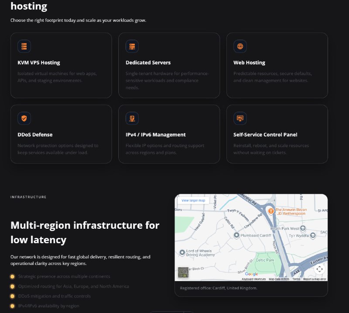Screen dimensions: 349x313
Task: Click the Self-Service Control Panel monitor icon
Action: pyautogui.click(x=240, y=118)
